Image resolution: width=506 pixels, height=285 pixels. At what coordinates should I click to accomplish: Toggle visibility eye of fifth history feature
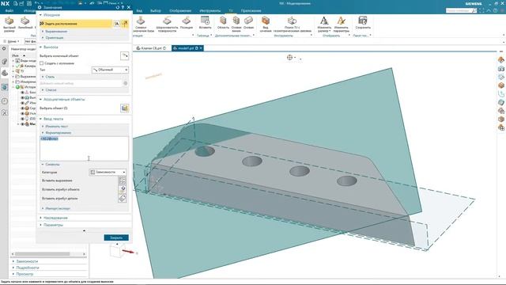23,113
